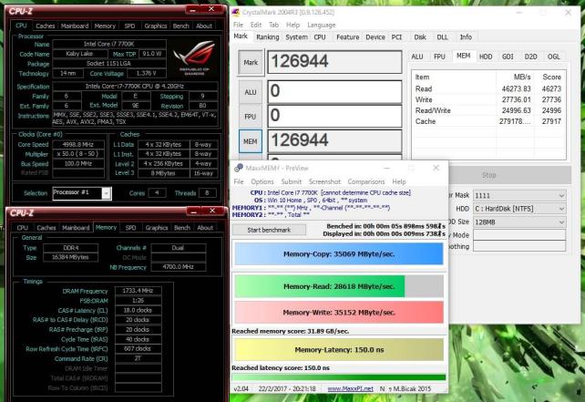Open the www.MaxxPI.net link
The image size is (585, 402).
[350, 388]
